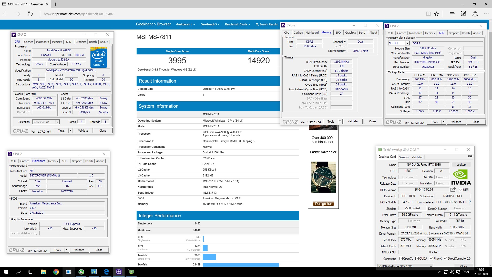Open Search Results link in Geekbench header

click(x=267, y=24)
